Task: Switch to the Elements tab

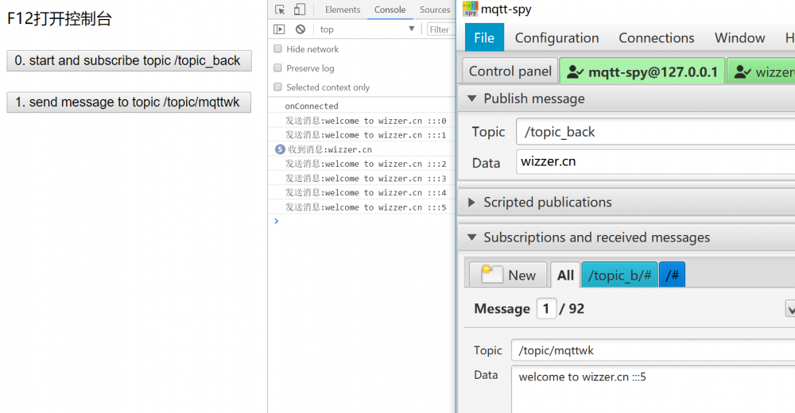Action: 343,10
